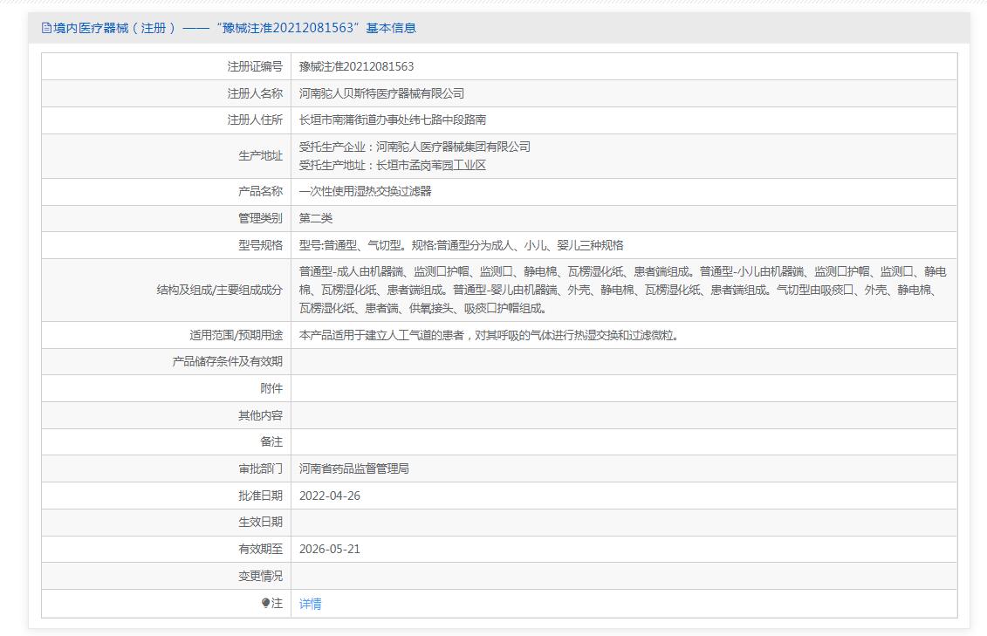Click registrant name 河南驼人贝斯特医疗器械有限公司
Image resolution: width=987 pixels, height=636 pixels.
[x=381, y=93]
